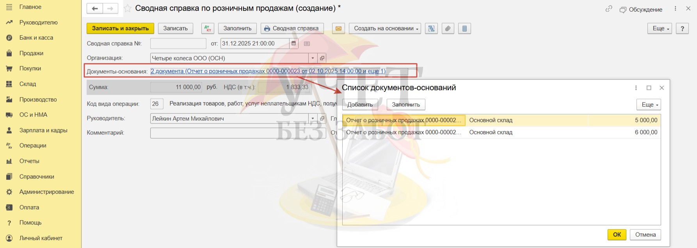Click Заполнить in the main toolbar
The width and height of the screenshot is (697, 248).
[237, 28]
